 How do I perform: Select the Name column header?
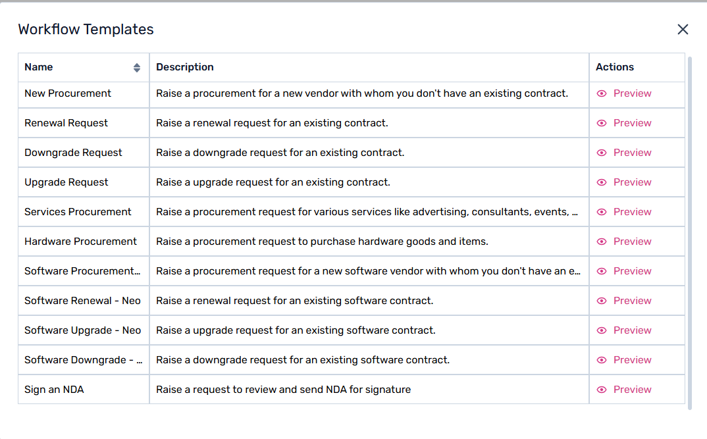pyautogui.click(x=39, y=67)
